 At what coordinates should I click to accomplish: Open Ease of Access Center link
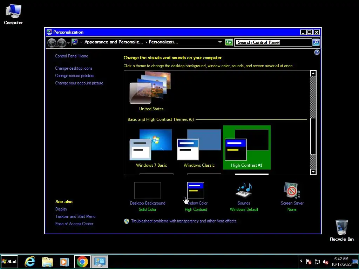click(74, 224)
